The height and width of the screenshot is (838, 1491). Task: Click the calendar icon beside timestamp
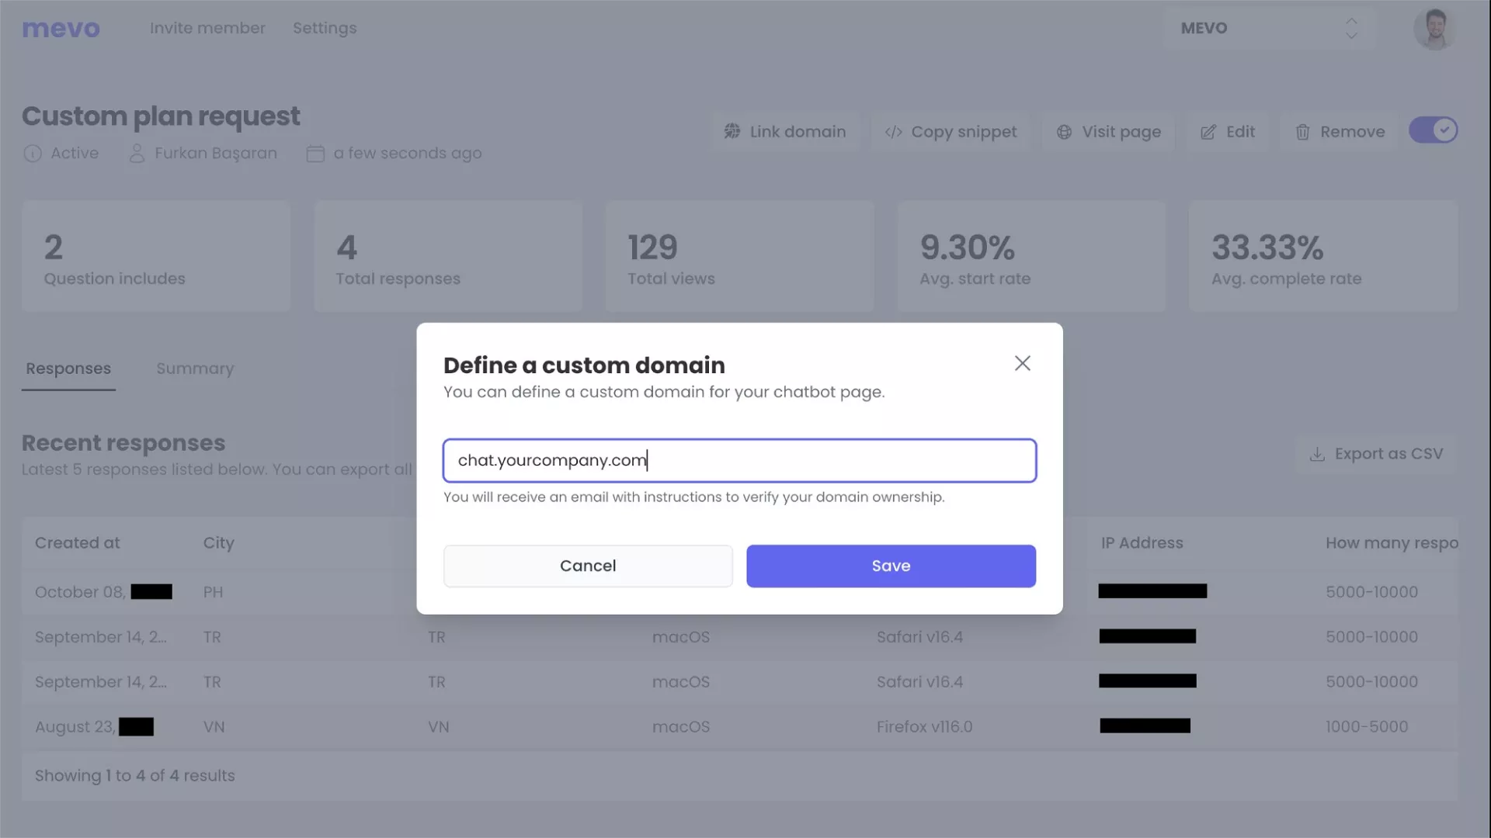pyautogui.click(x=315, y=154)
